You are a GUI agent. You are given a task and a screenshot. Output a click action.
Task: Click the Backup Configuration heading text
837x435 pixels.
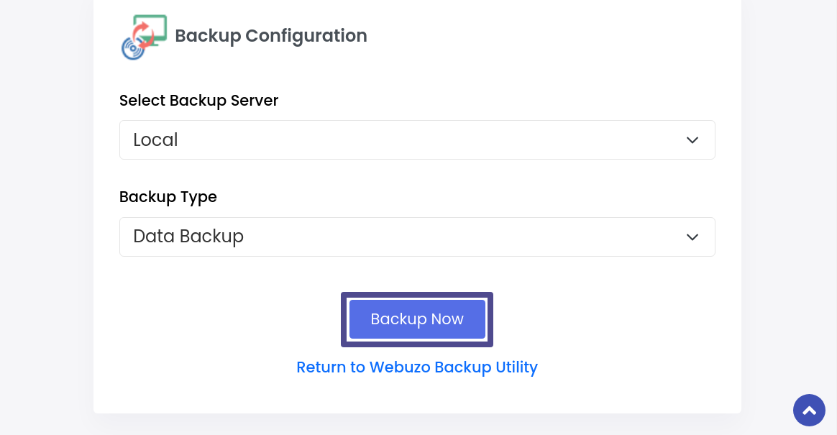pos(271,36)
